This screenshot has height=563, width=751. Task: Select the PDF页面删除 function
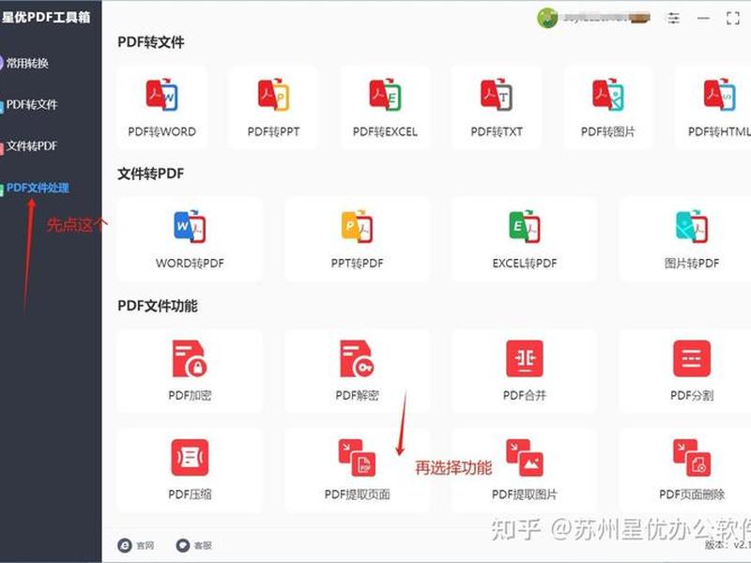coord(686,470)
